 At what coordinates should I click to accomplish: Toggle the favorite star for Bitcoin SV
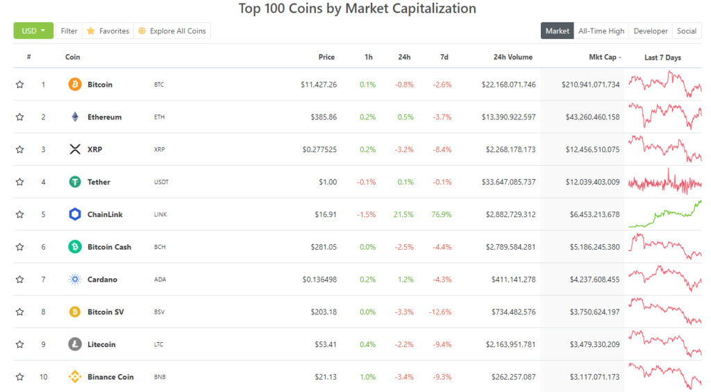[x=20, y=312]
